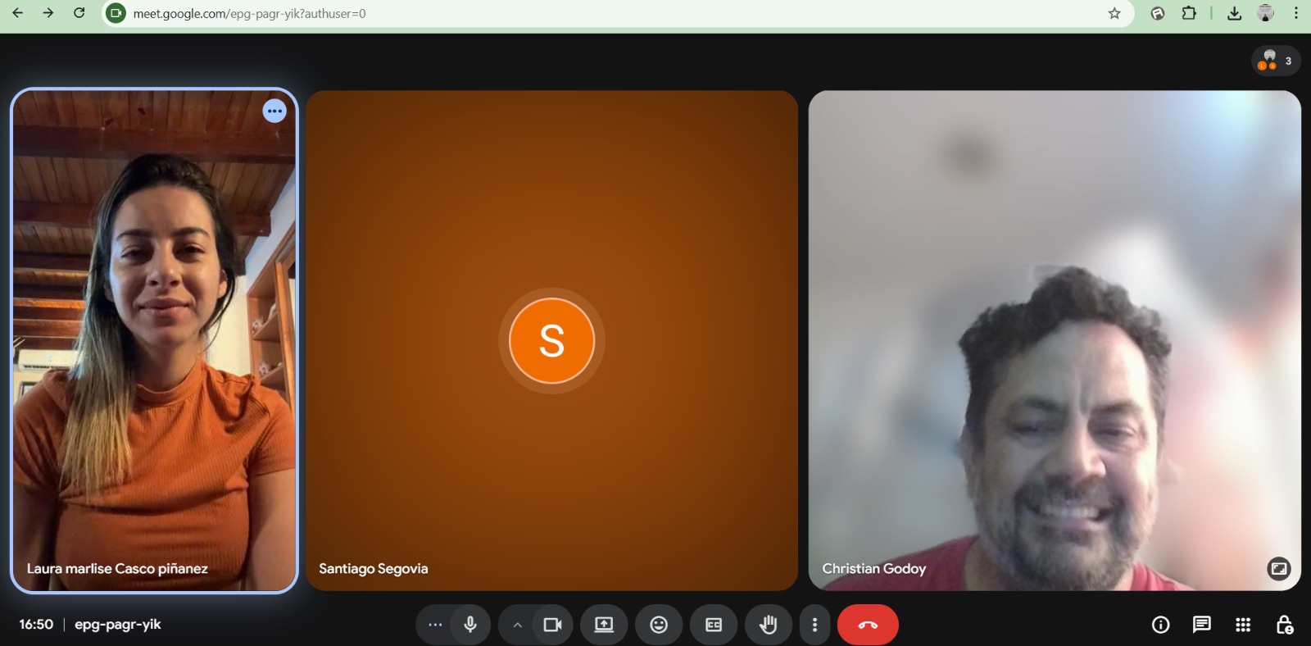Turn off the camera
The image size is (1311, 646).
[553, 625]
